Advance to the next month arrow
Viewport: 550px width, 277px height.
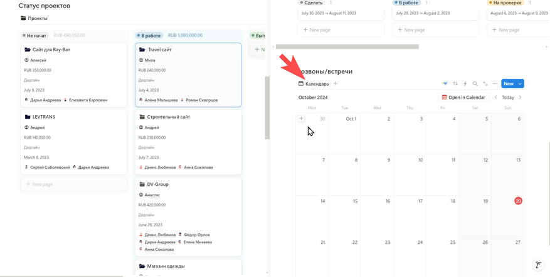point(521,98)
